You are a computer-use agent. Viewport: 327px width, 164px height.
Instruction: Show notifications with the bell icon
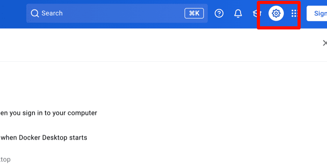click(238, 13)
